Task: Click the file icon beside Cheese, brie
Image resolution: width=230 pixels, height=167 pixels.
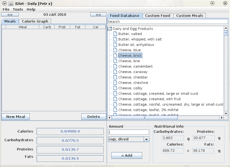Action: click(115, 61)
